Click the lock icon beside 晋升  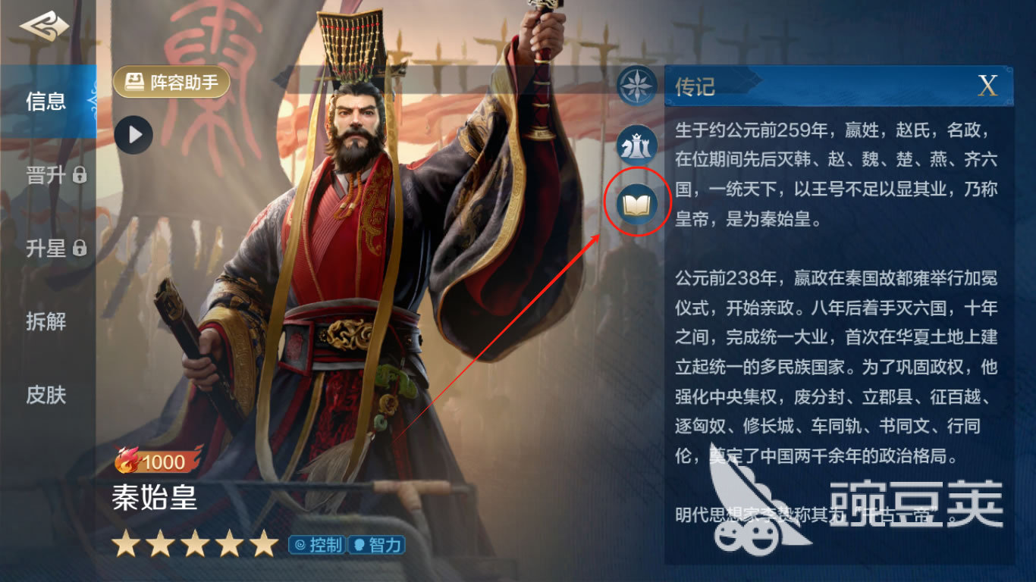click(x=80, y=176)
